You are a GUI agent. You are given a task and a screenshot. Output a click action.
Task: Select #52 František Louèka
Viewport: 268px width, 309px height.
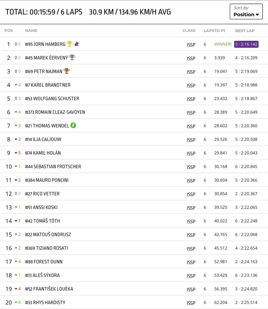[x=49, y=289]
